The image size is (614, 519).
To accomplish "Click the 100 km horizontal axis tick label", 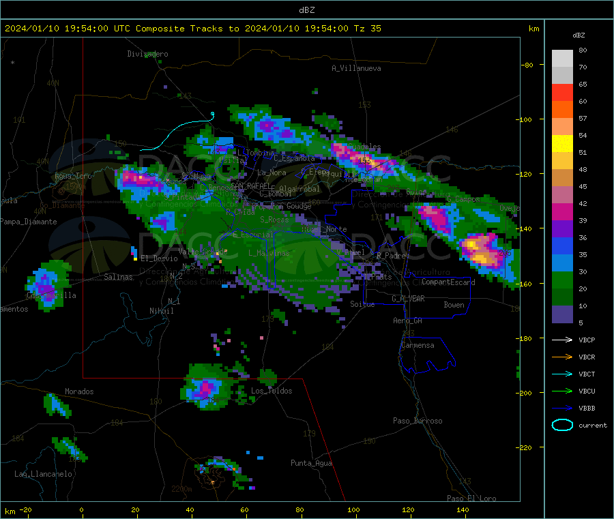I will click(353, 509).
